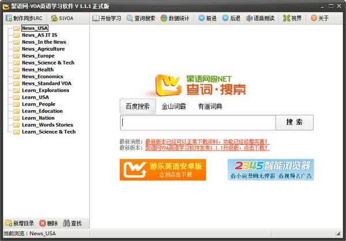Click the 后退 back arrow
346x241 pixels.
pos(231,18)
